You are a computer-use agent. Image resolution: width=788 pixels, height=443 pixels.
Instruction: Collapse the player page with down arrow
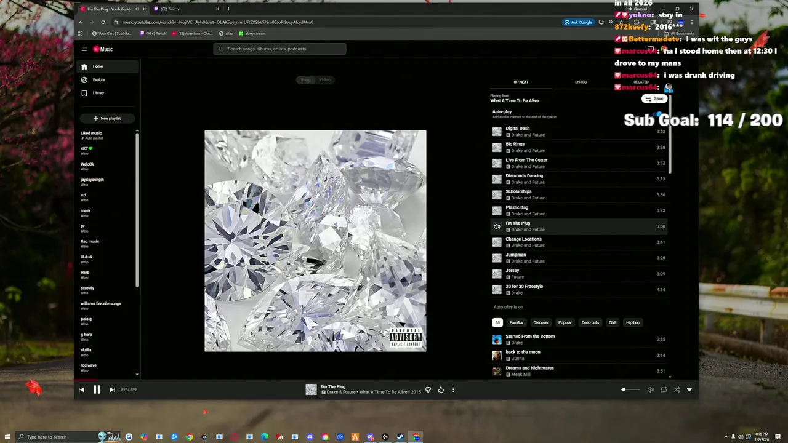689,389
